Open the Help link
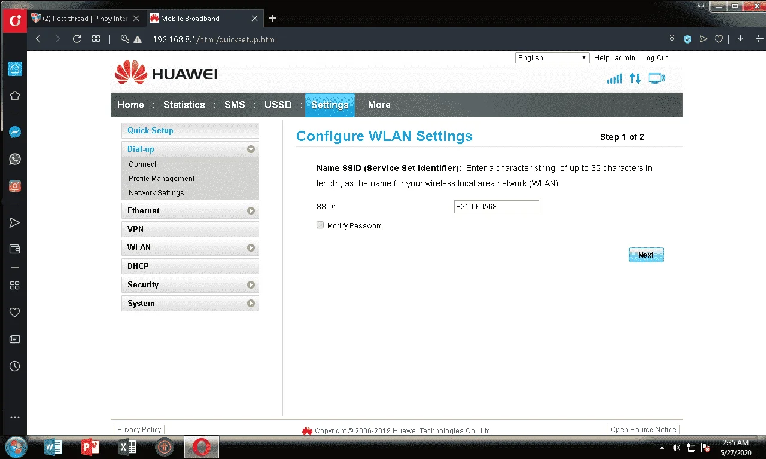The image size is (766, 459). click(x=602, y=58)
